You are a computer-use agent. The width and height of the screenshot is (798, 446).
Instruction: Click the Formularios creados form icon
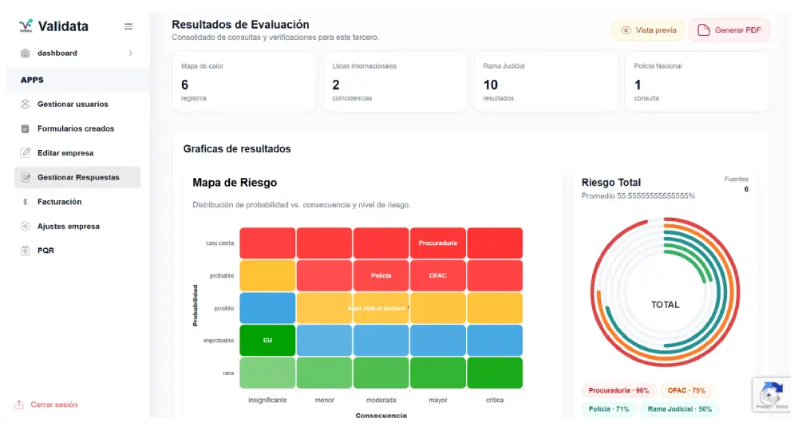pos(25,128)
